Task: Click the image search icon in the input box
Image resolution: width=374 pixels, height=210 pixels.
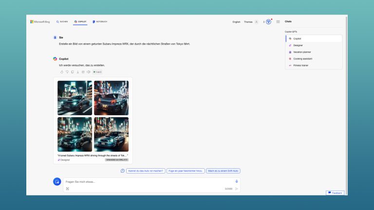Action: coord(67,188)
